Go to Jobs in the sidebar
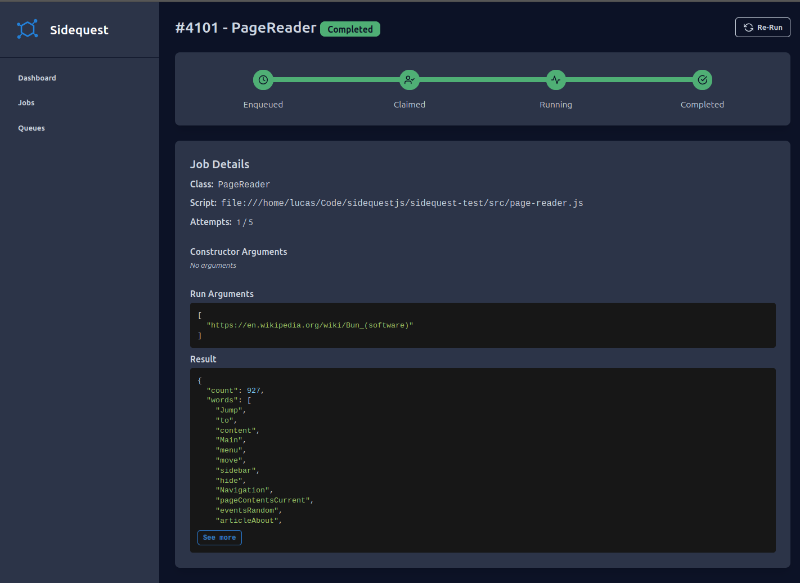800x583 pixels. point(26,103)
